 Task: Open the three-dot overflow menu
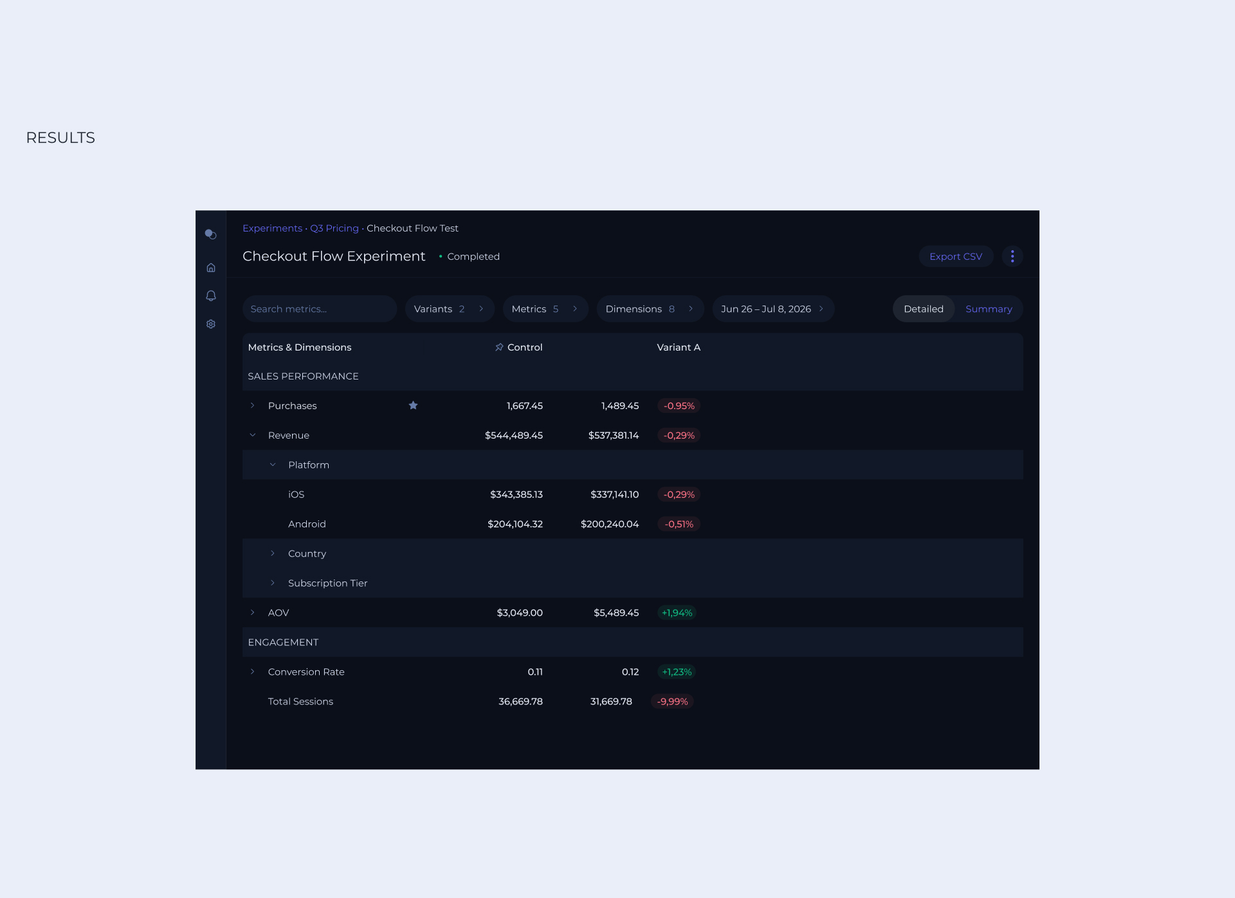1012,256
